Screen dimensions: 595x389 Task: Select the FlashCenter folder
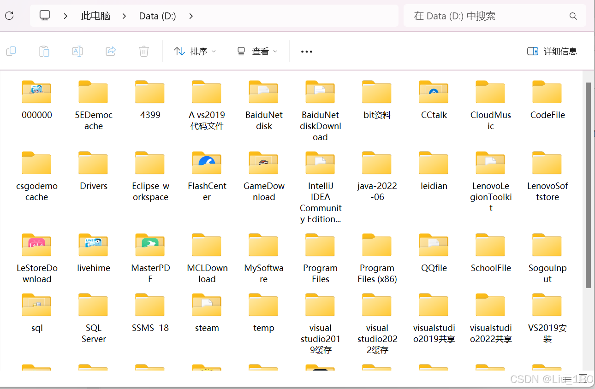(x=207, y=176)
